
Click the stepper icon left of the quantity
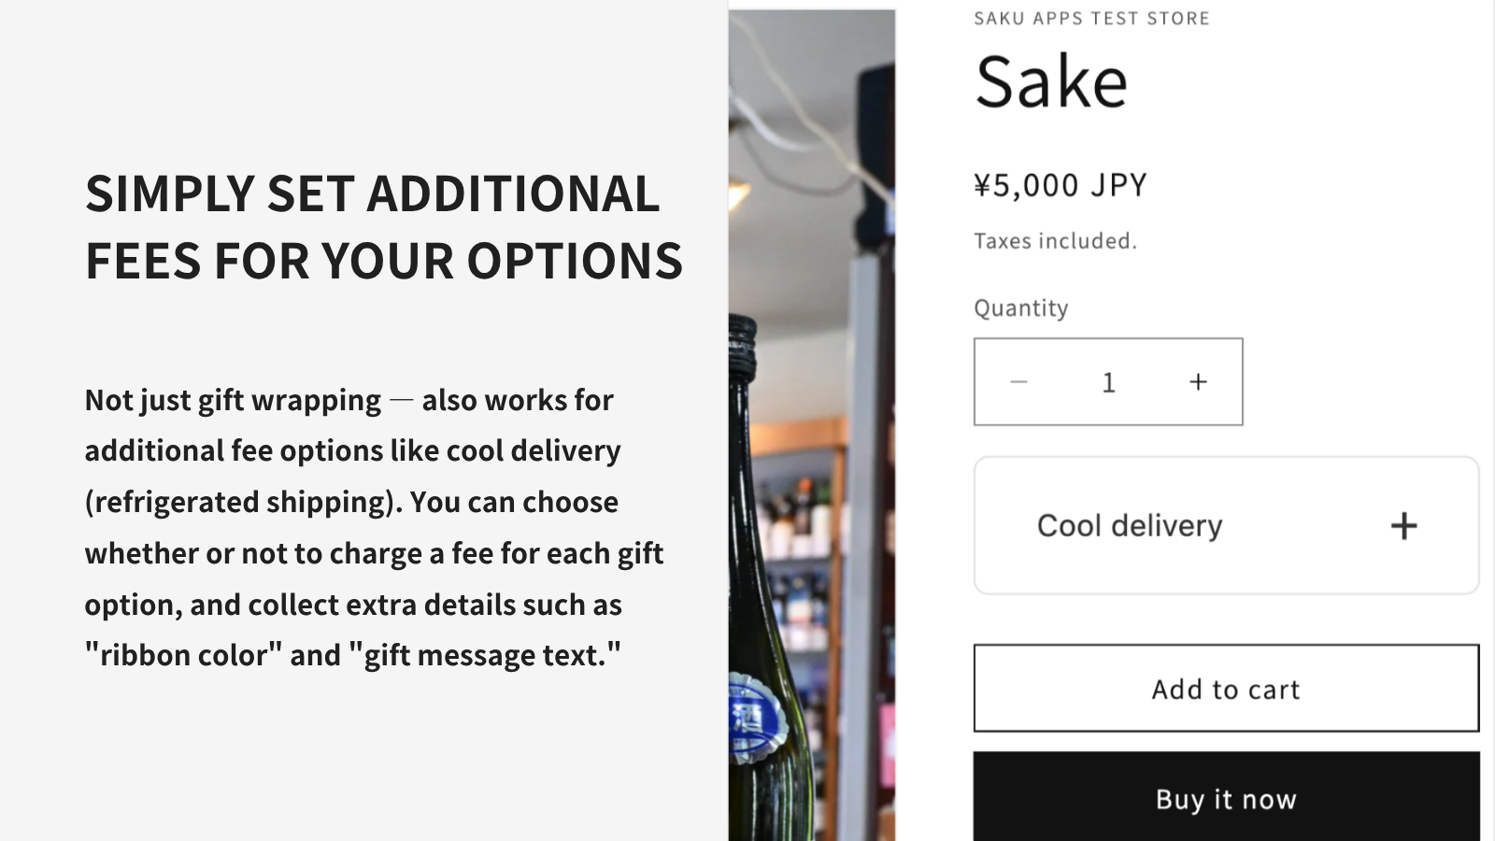coord(1019,381)
